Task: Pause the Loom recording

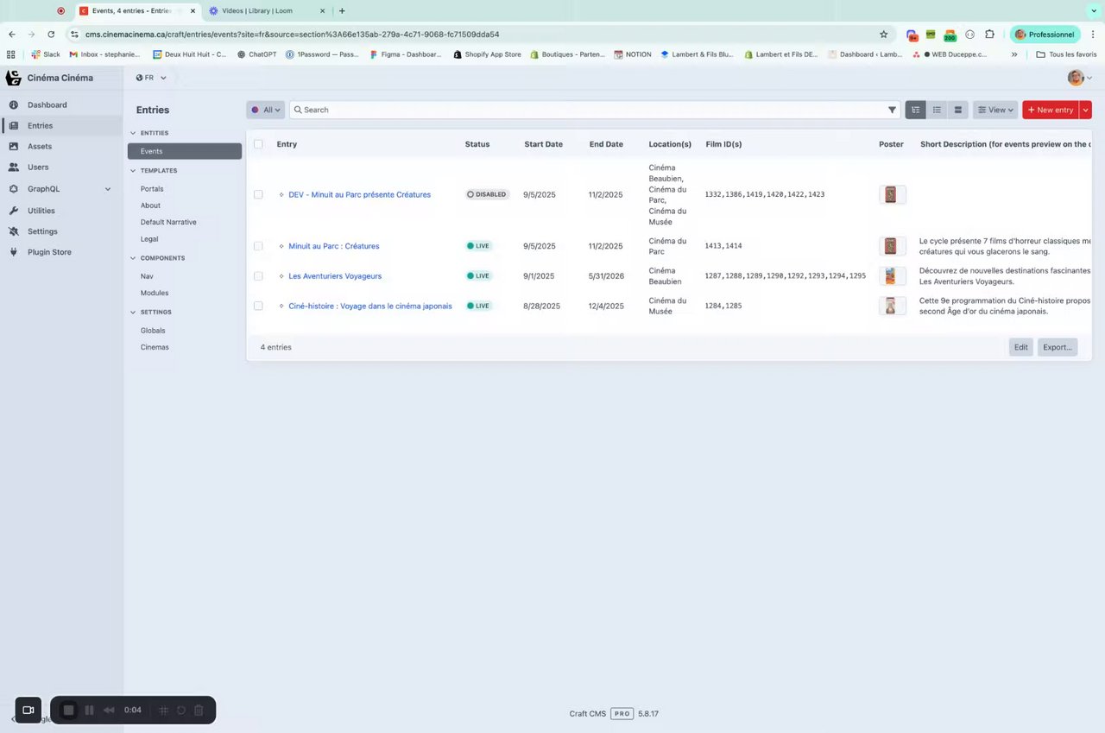Action: pyautogui.click(x=89, y=710)
